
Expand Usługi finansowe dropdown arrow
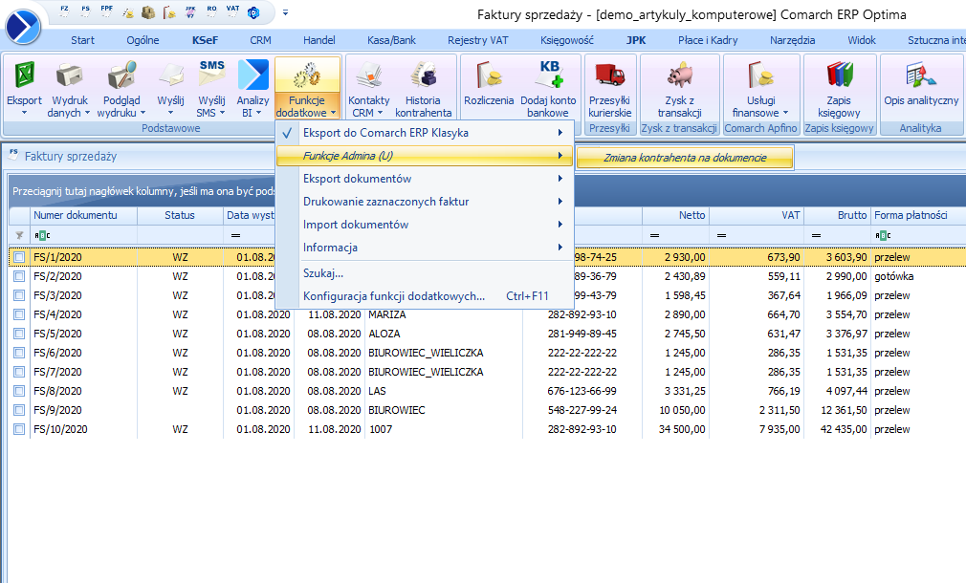(785, 114)
